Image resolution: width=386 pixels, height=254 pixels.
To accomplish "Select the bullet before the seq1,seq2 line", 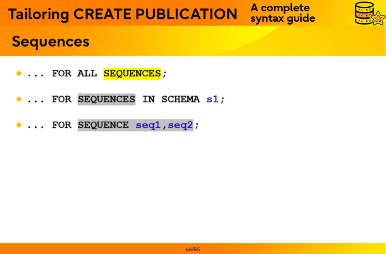I will click(x=19, y=125).
